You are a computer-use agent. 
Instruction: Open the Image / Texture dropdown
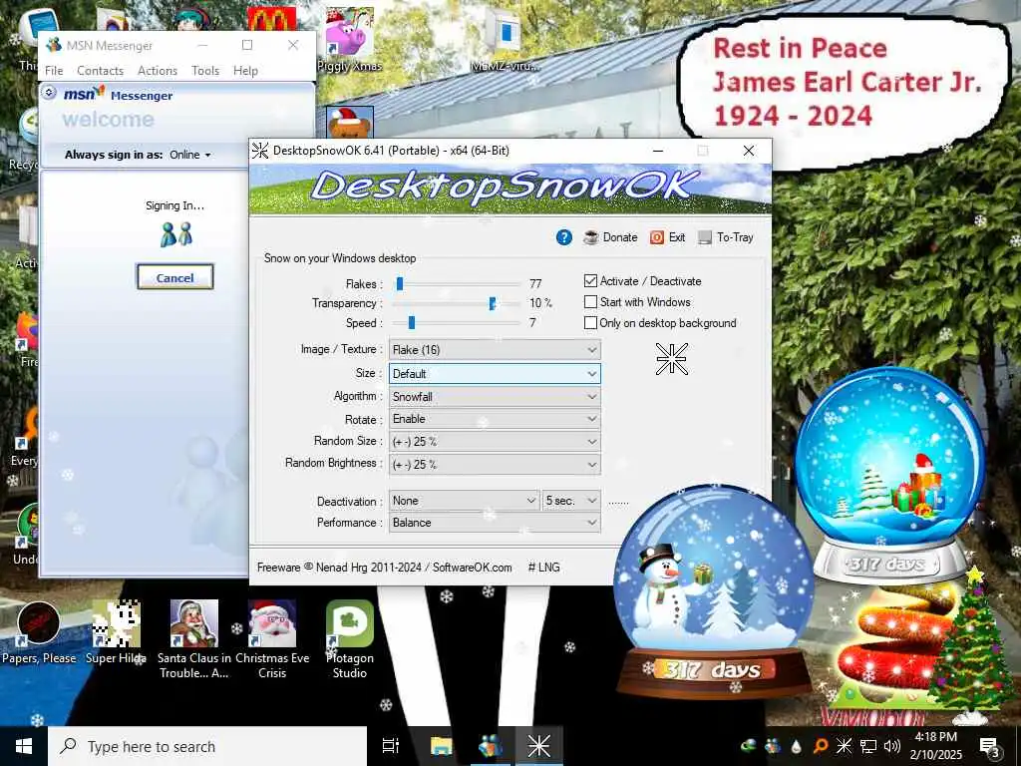pos(495,350)
